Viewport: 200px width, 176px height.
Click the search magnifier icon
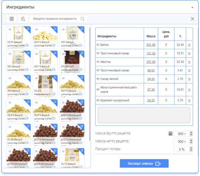click(x=82, y=19)
